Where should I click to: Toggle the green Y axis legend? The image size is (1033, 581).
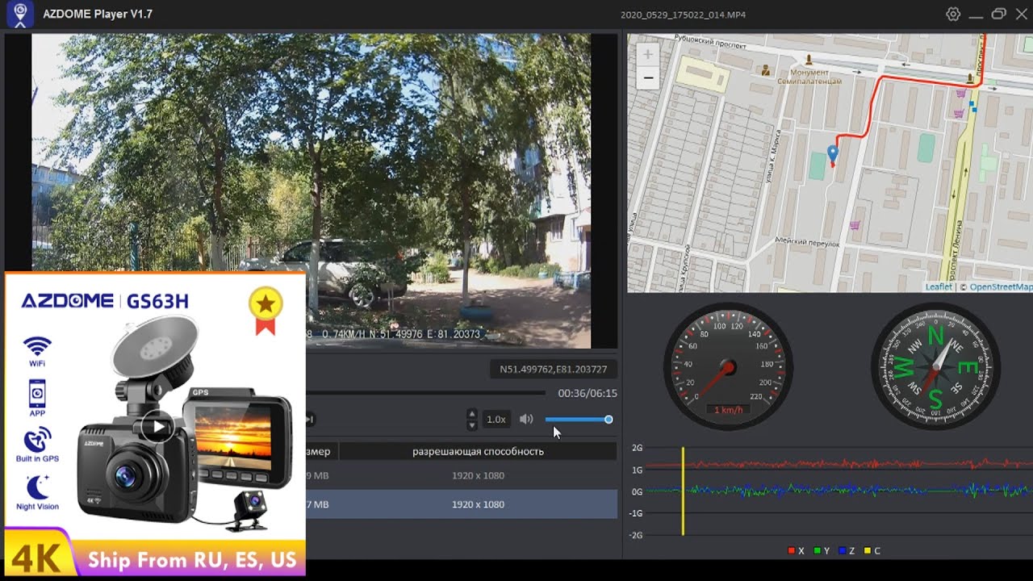(x=822, y=551)
